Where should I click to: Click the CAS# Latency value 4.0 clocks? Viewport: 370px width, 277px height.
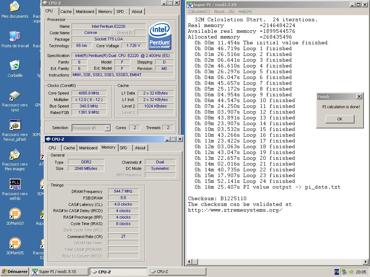coord(123,204)
